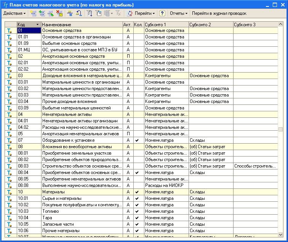This screenshot has width=288, height=242.
Task: Select the row Амортизация нематериальных активов
Action: click(141, 134)
